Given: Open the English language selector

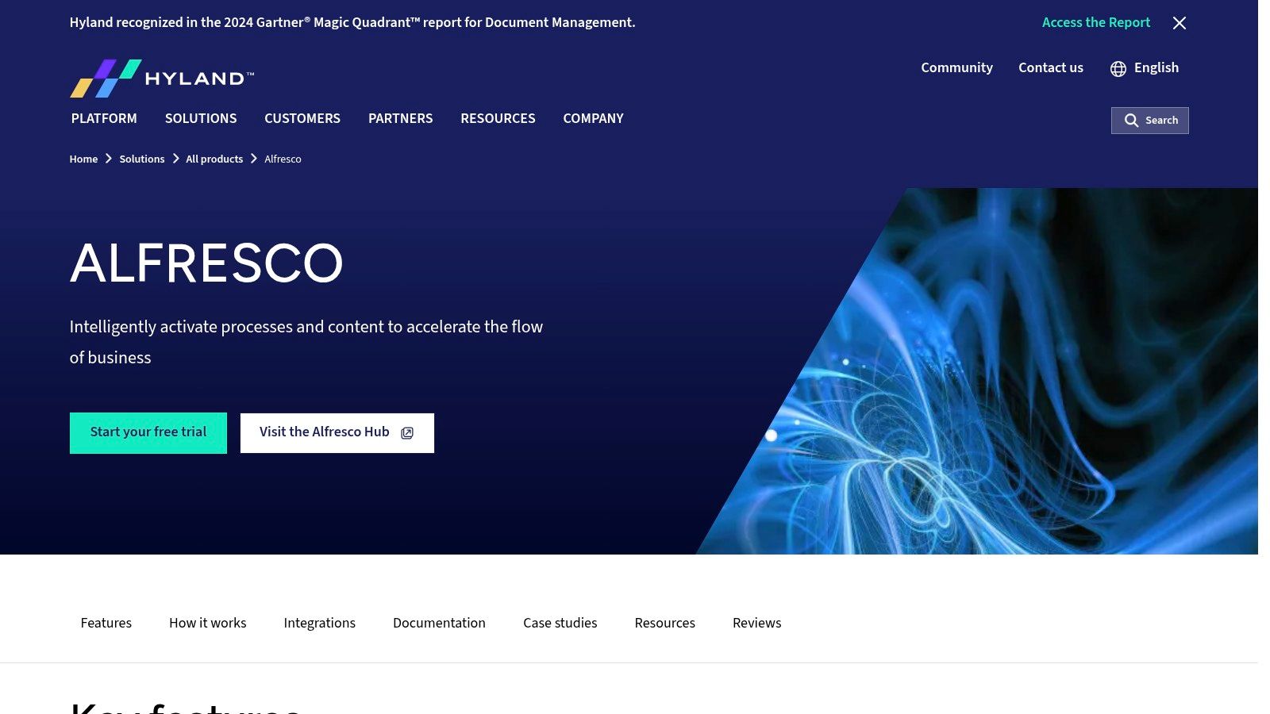Looking at the screenshot, I should coord(1145,68).
